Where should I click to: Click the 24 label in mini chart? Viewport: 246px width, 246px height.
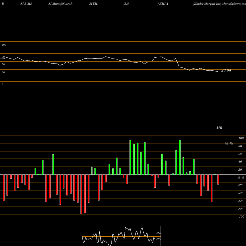tap(159, 233)
